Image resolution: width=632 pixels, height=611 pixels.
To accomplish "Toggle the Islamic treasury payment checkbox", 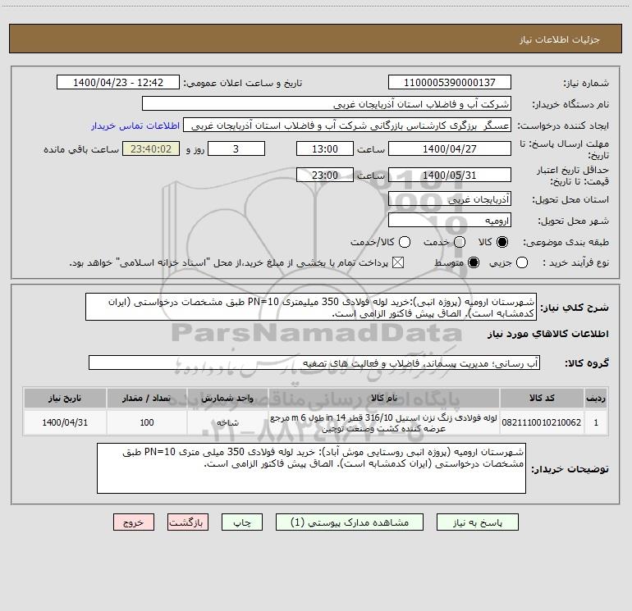I will coord(398,263).
